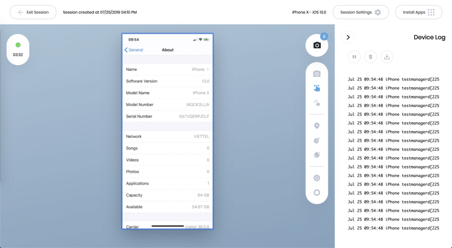
Task: Select the gray tap gesture icon
Action: (316, 102)
